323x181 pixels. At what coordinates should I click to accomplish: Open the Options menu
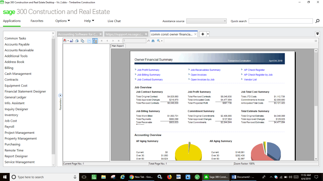63,21
